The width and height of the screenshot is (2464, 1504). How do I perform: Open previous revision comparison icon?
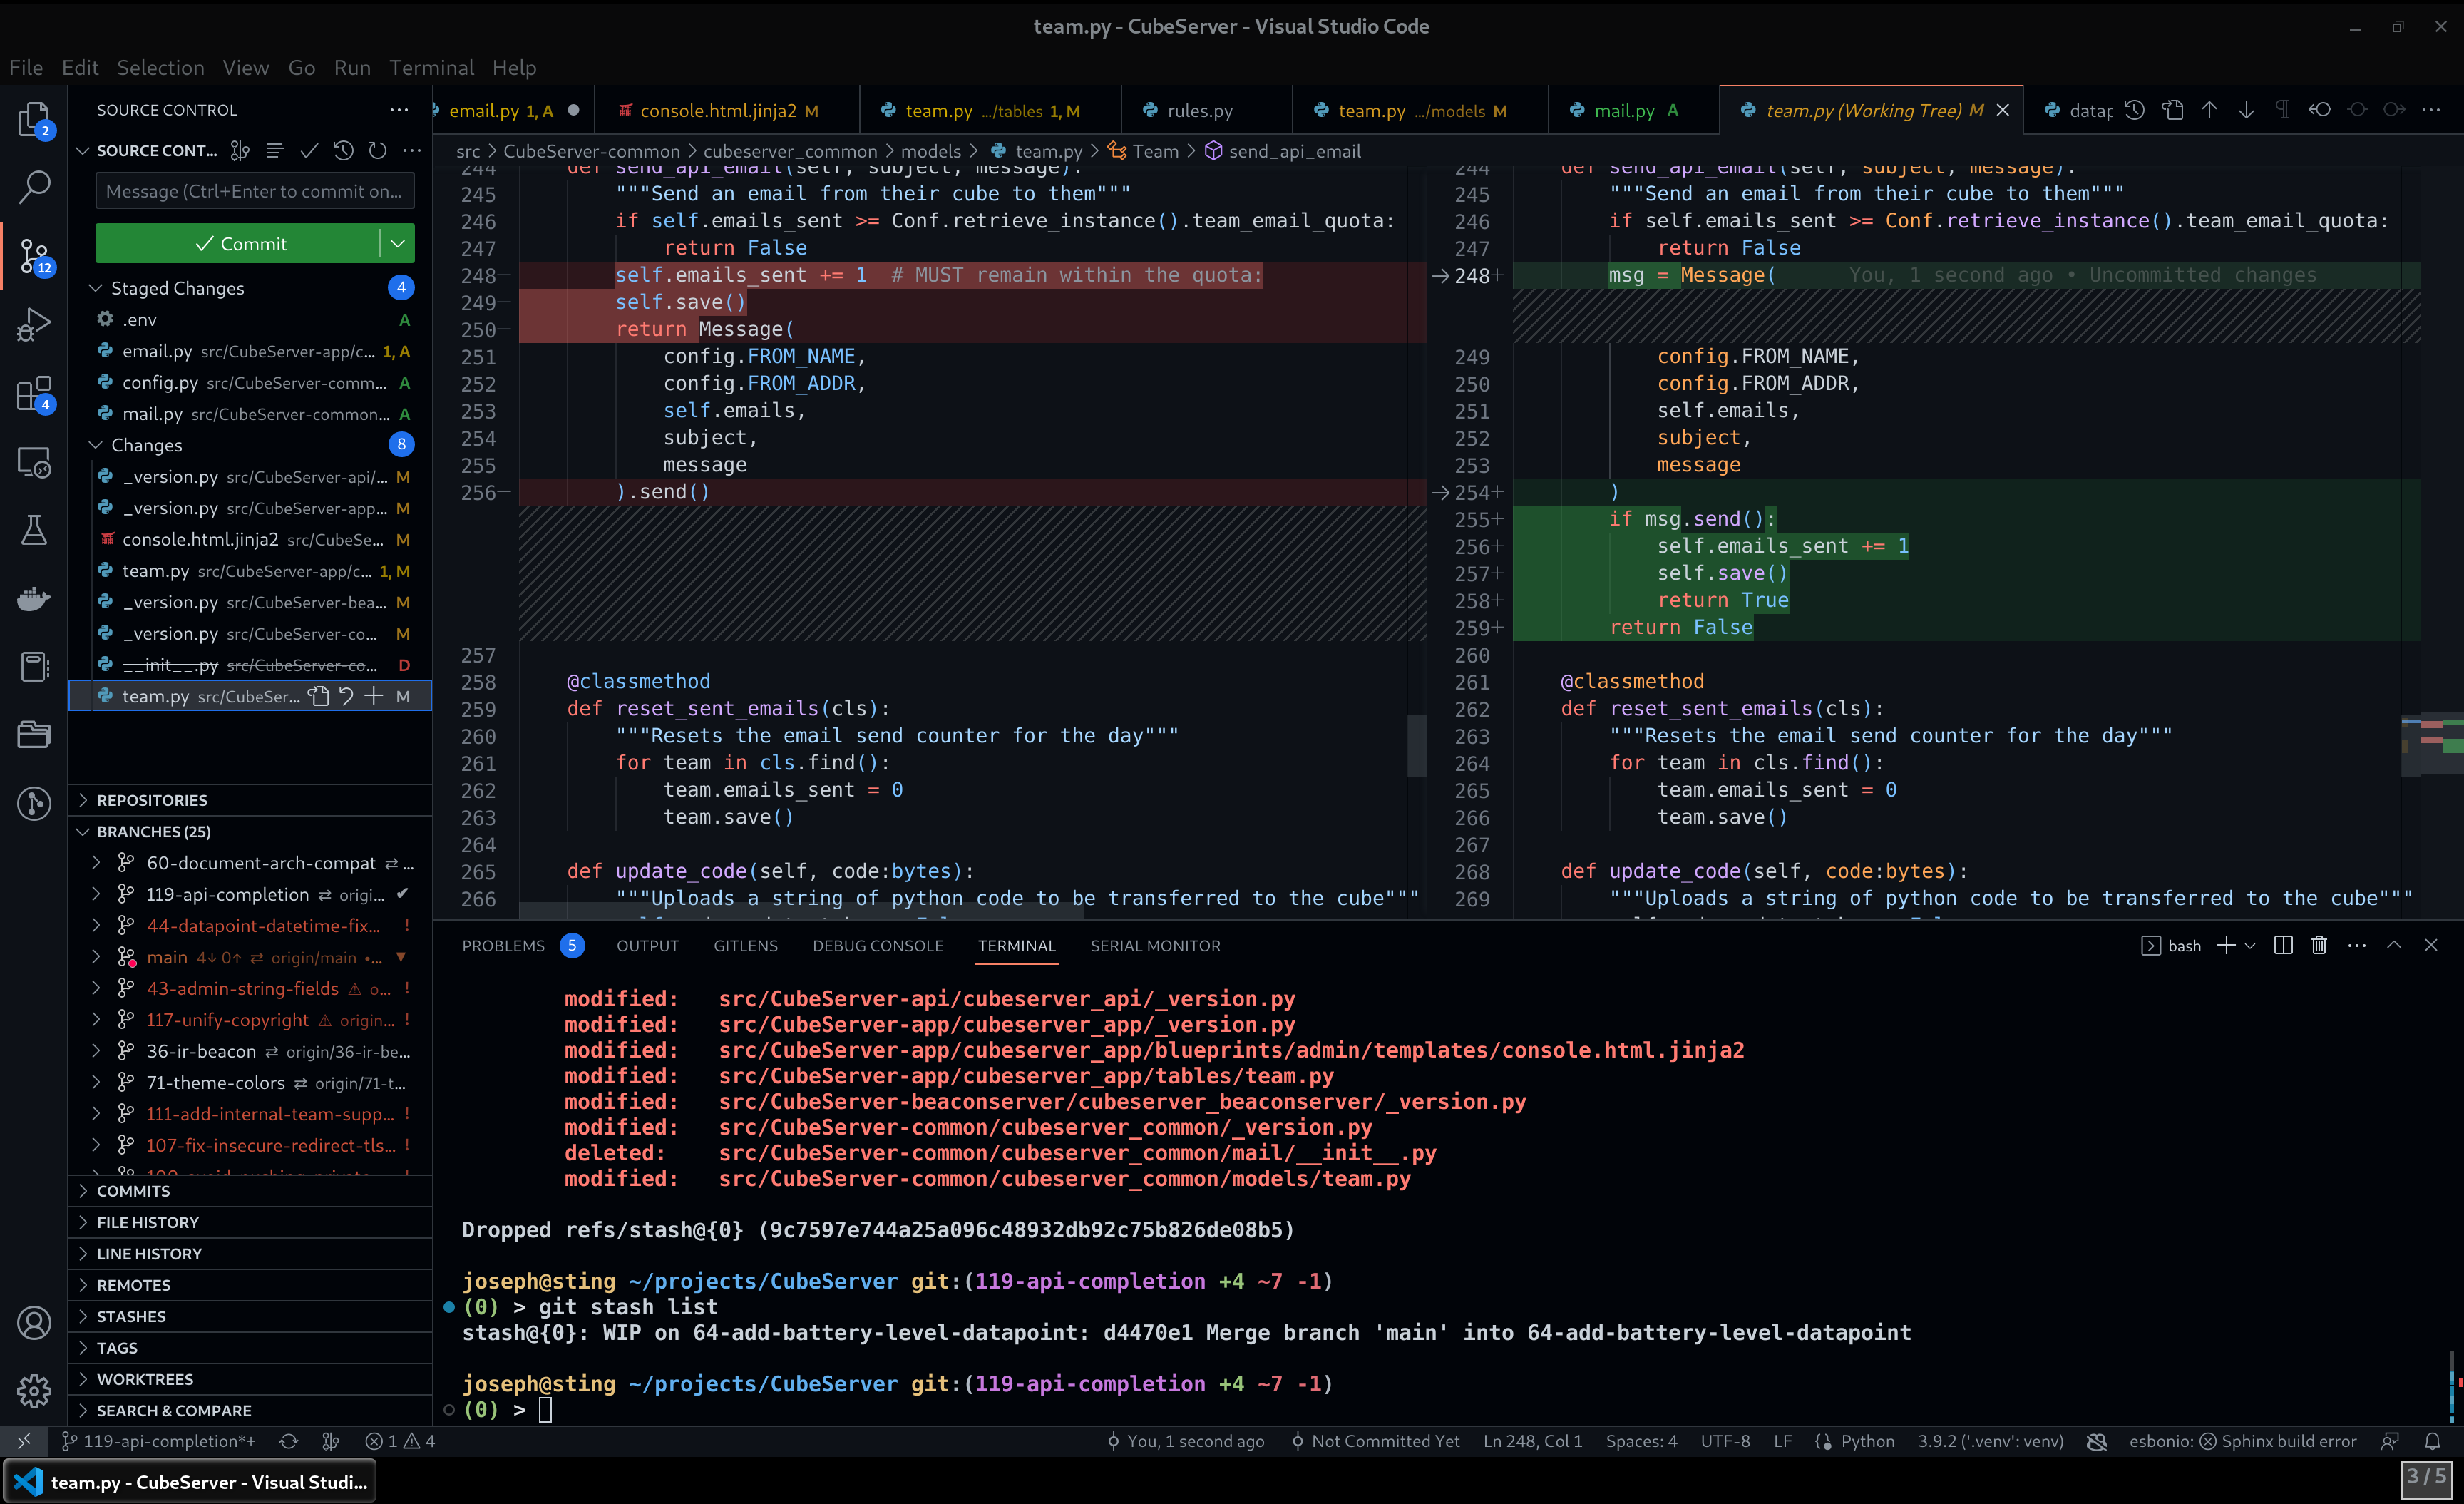click(x=2320, y=110)
